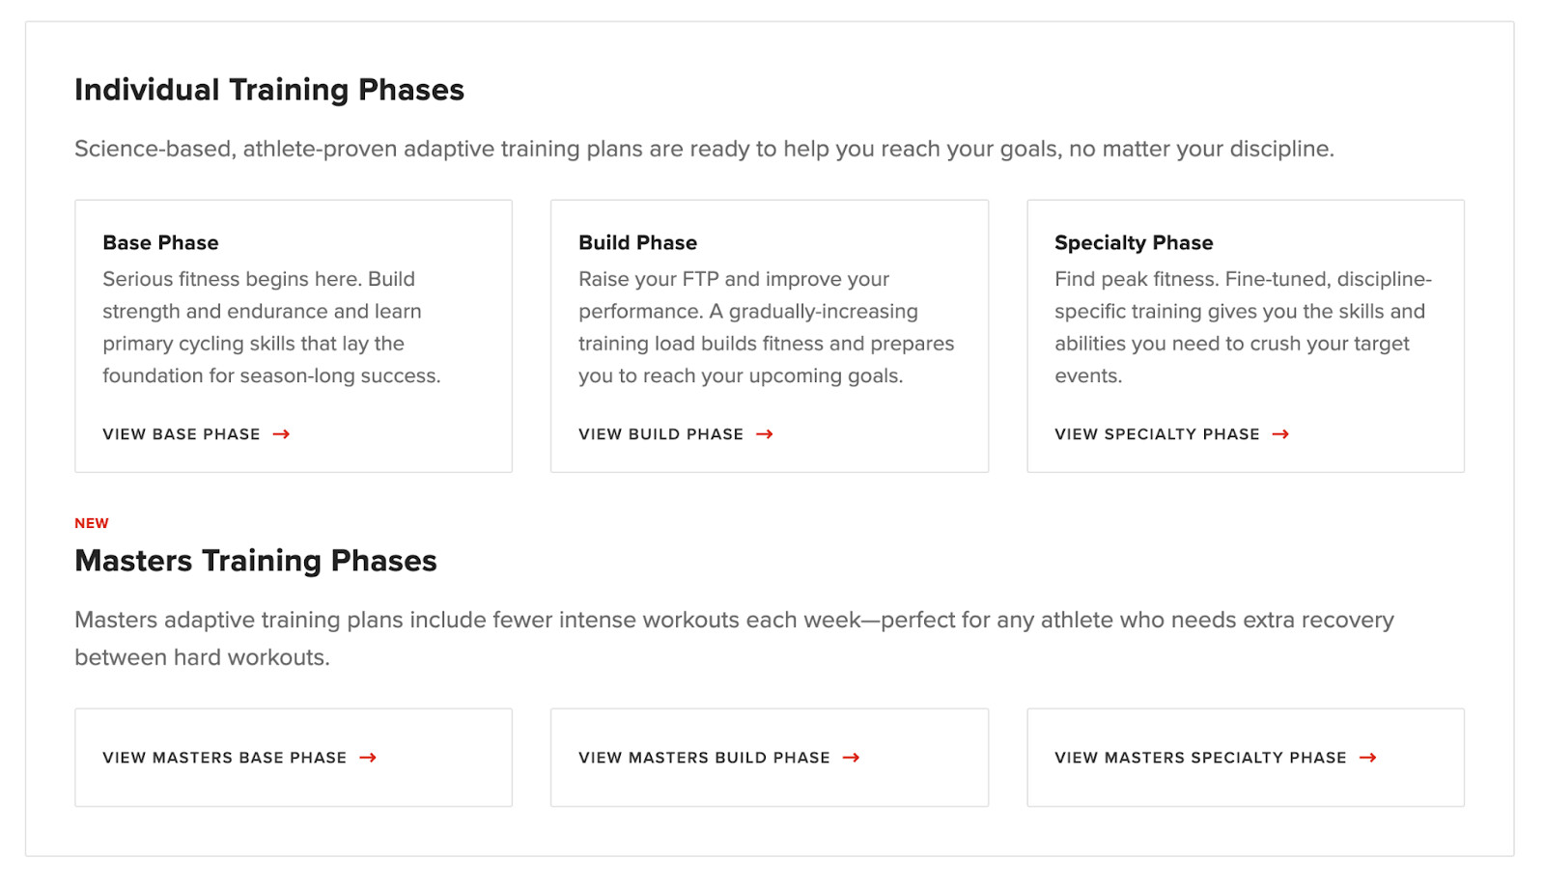Click the arrow icon beside VIEW MASTERS BASE PHASE

[x=370, y=758]
